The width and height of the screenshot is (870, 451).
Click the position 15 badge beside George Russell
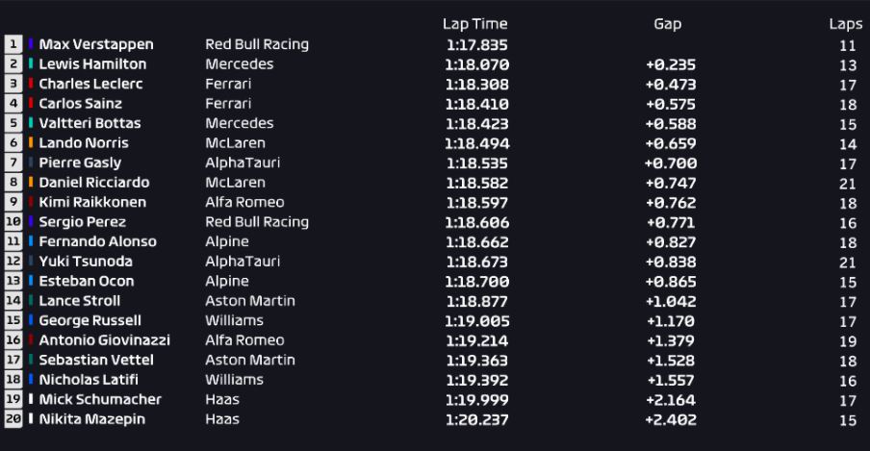tap(13, 320)
